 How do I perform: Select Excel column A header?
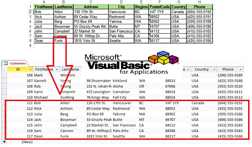pos(44,2)
